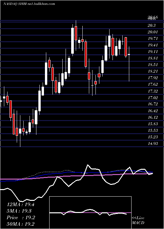Click the 17.02 price axis label
This screenshot has height=229, width=164.
pos(153,97)
